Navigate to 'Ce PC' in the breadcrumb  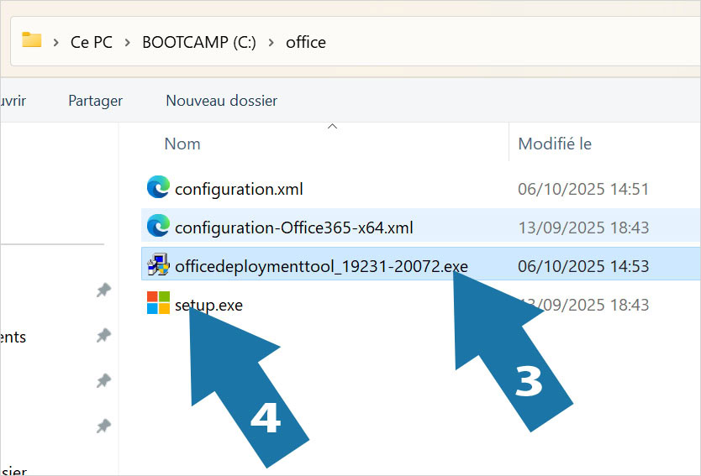point(91,42)
